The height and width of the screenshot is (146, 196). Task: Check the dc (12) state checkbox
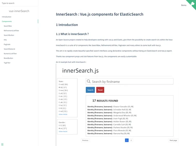tap(59, 96)
